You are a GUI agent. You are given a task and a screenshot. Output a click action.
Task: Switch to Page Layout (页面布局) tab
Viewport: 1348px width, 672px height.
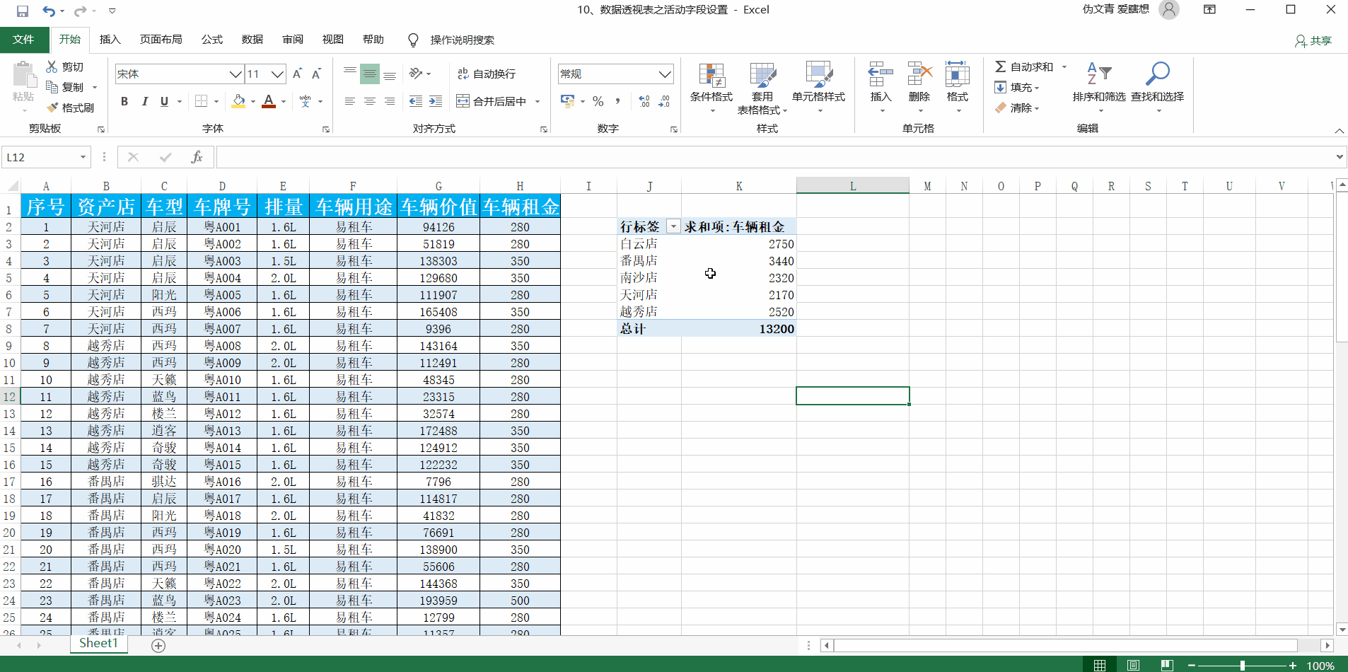coord(161,40)
